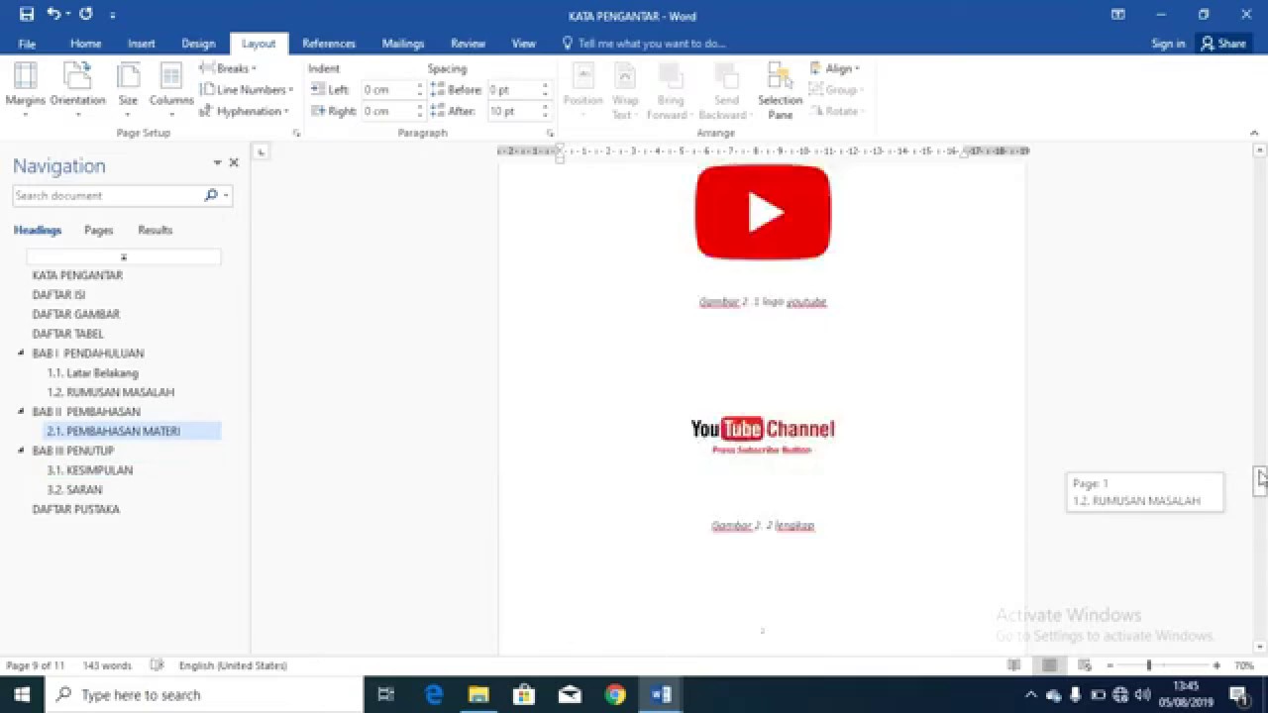Switch to the Insert tab
This screenshot has width=1268, height=713.
coord(142,44)
